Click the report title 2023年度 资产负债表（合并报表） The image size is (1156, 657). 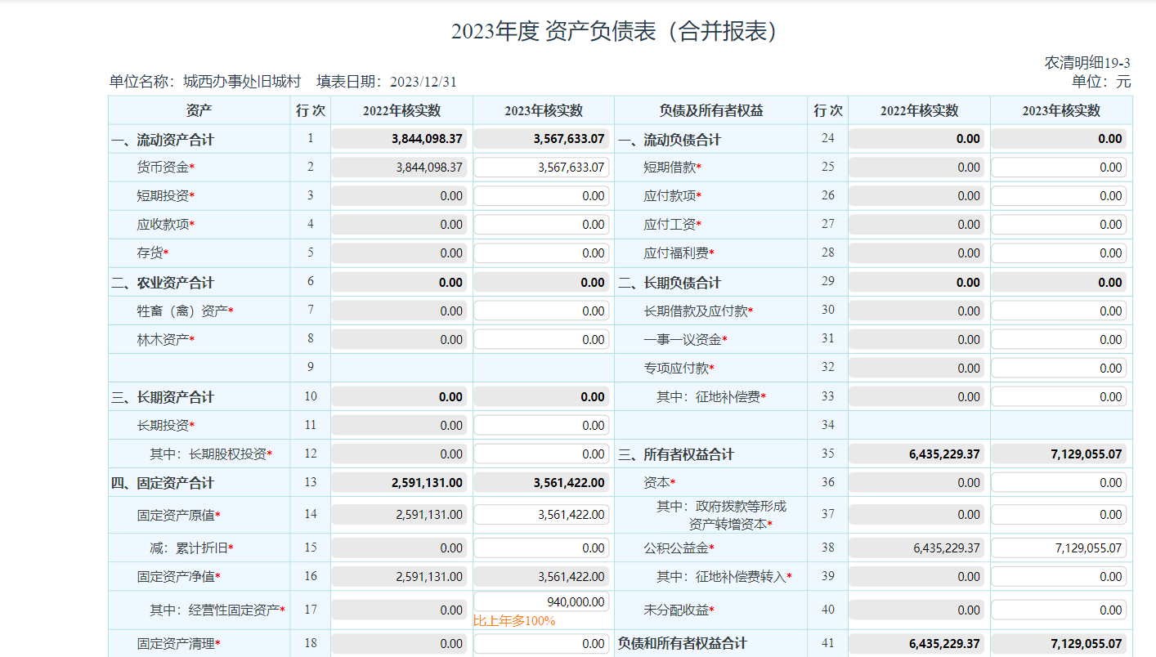[x=618, y=32]
